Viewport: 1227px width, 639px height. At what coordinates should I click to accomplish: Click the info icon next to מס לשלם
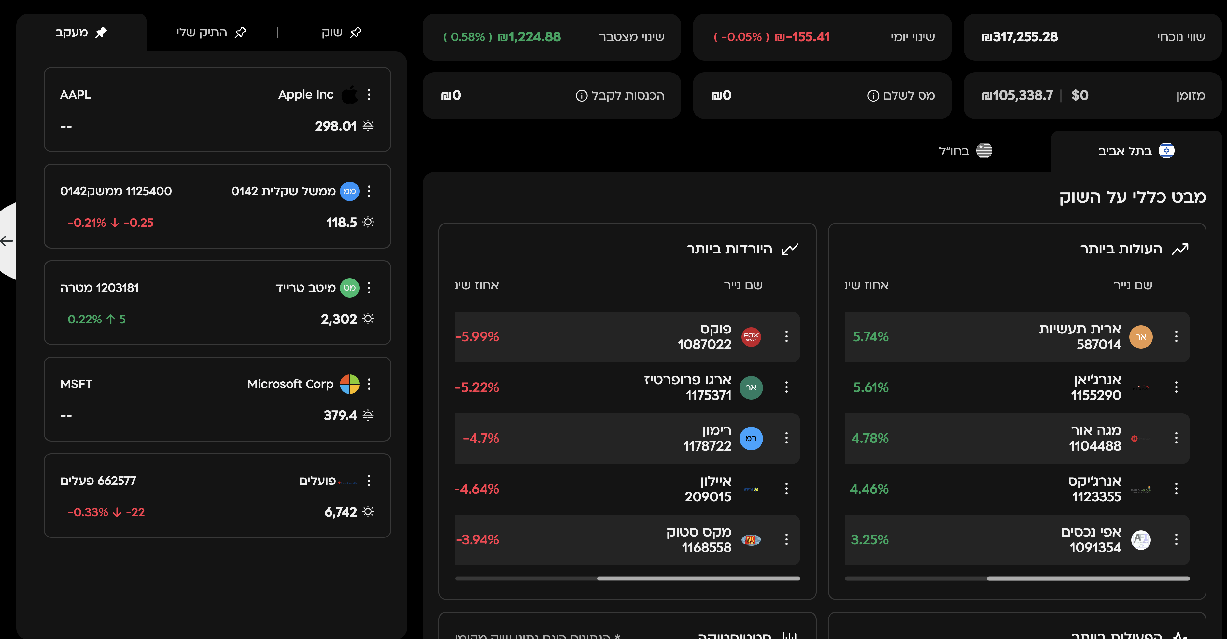coord(873,96)
